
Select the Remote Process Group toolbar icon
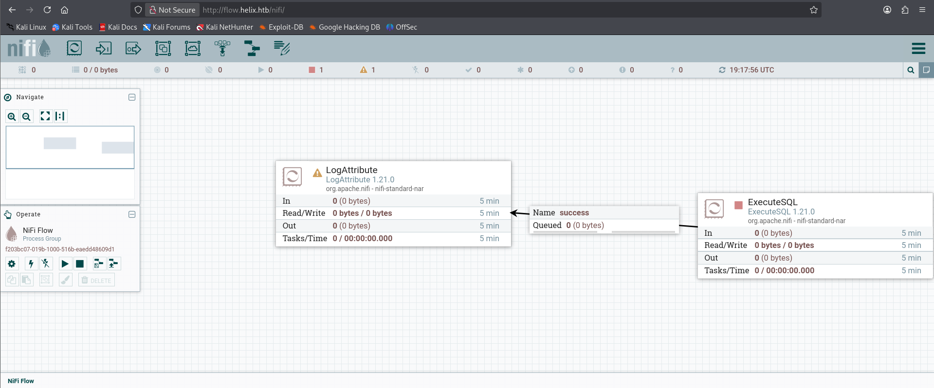tap(193, 48)
